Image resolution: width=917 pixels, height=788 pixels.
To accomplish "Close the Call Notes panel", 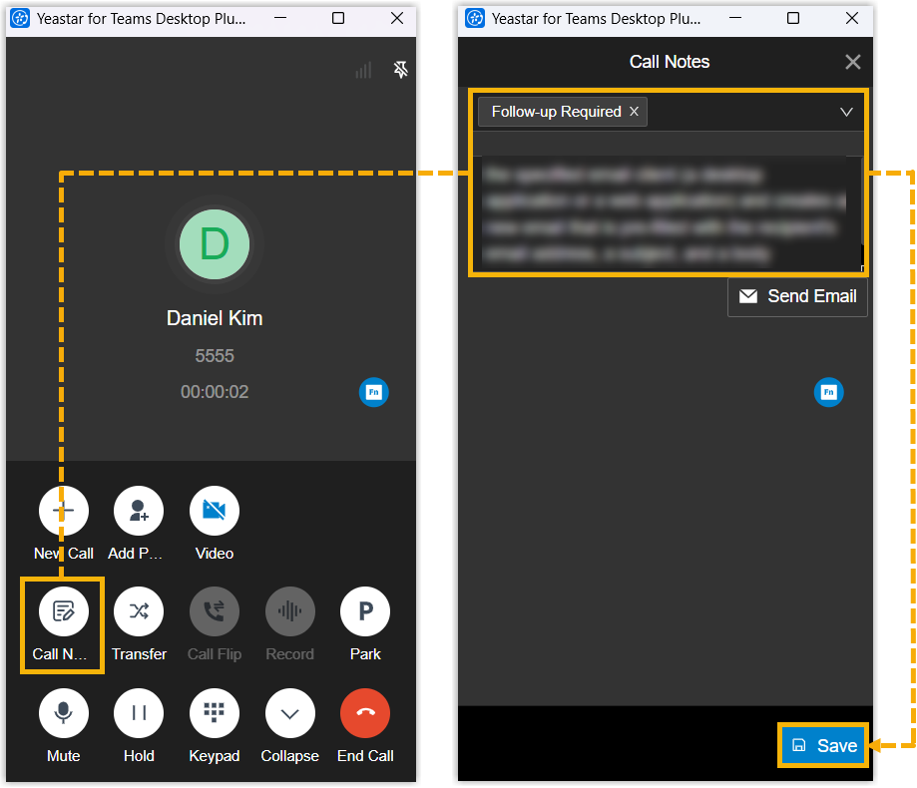I will 853,62.
